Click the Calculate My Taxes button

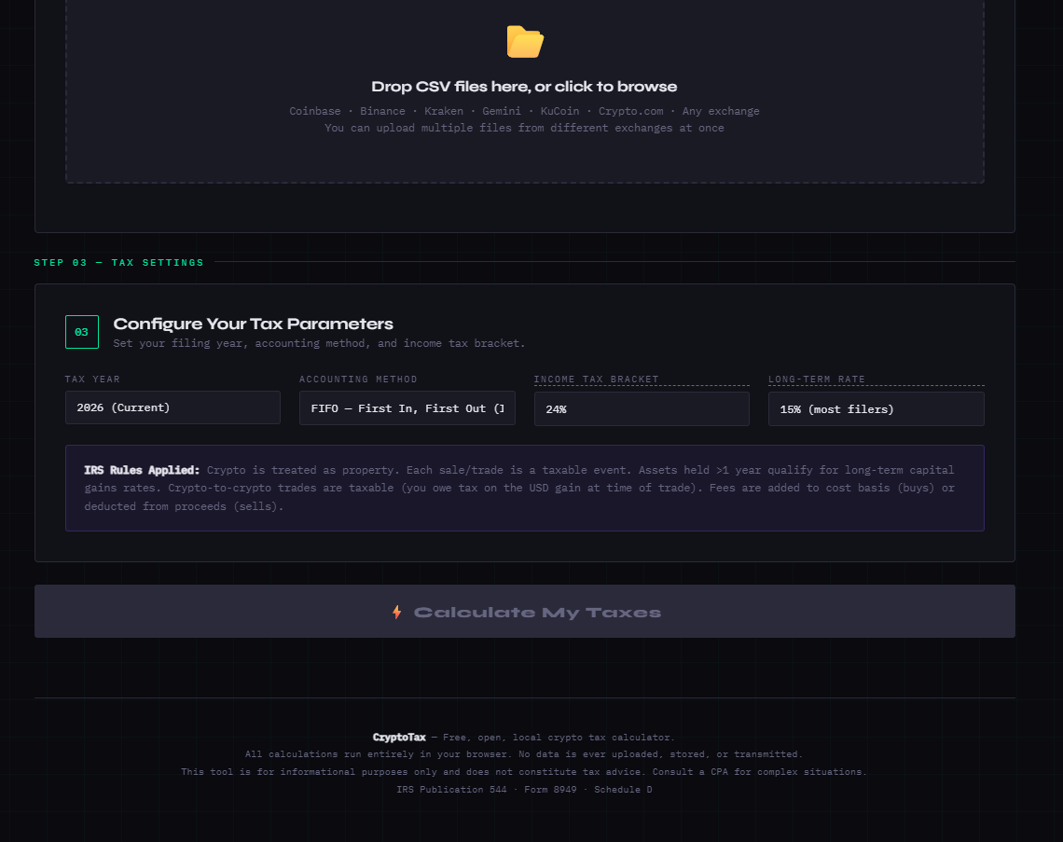pyautogui.click(x=525, y=612)
